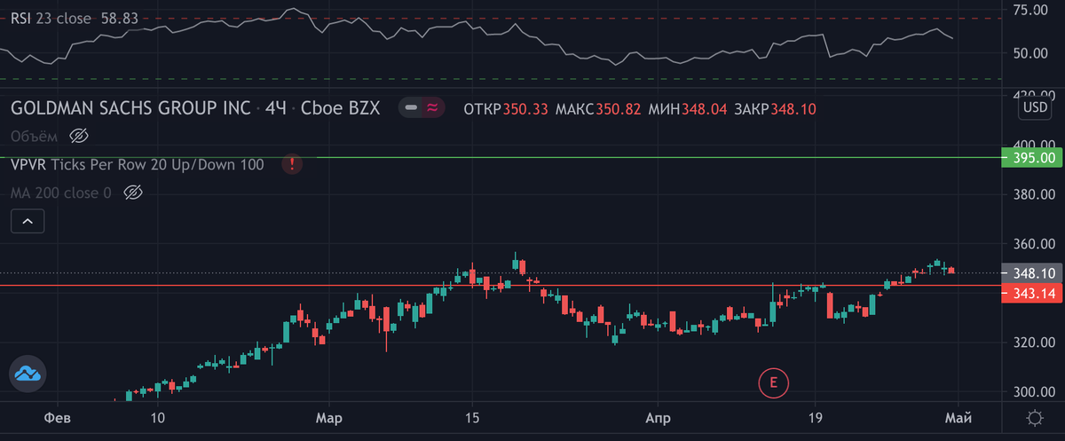Click the 320.00 price axis label

coord(1034,343)
